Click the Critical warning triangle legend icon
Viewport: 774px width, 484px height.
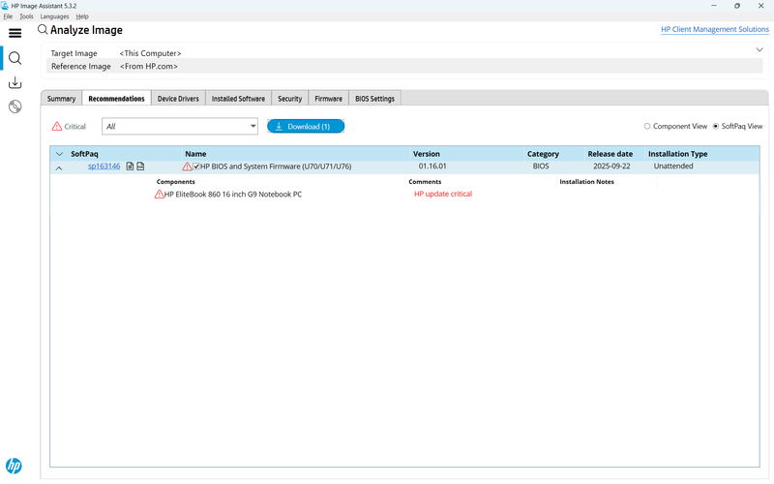coord(56,127)
